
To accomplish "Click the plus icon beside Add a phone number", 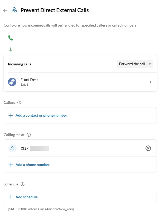I will click(11, 165).
